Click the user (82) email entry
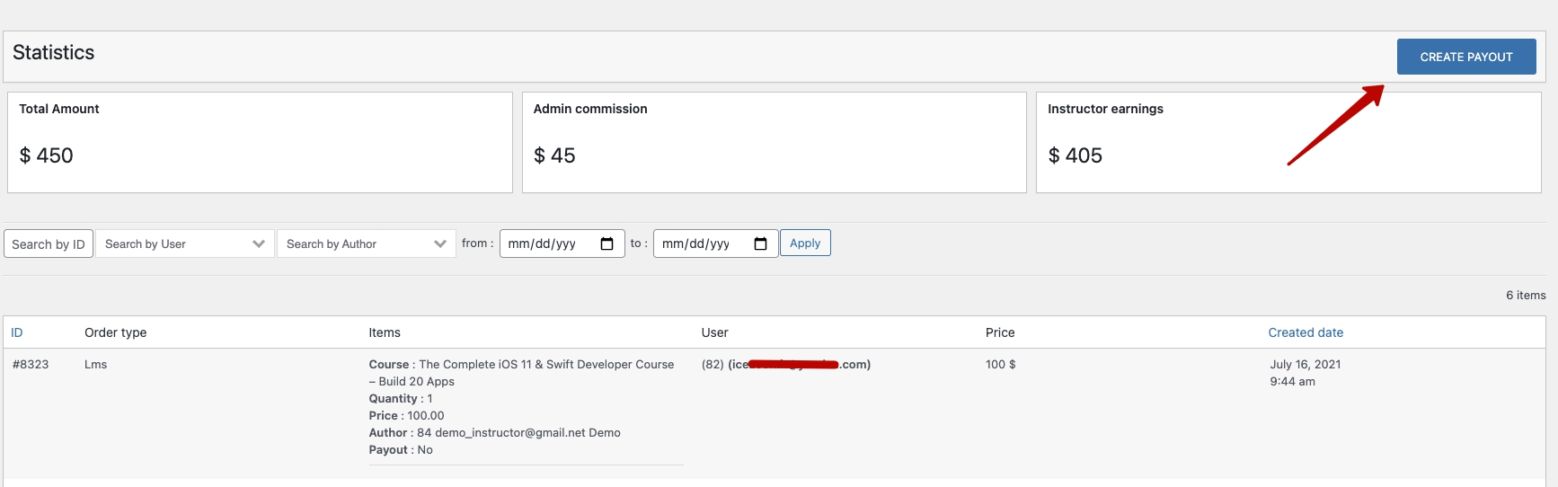 point(785,364)
